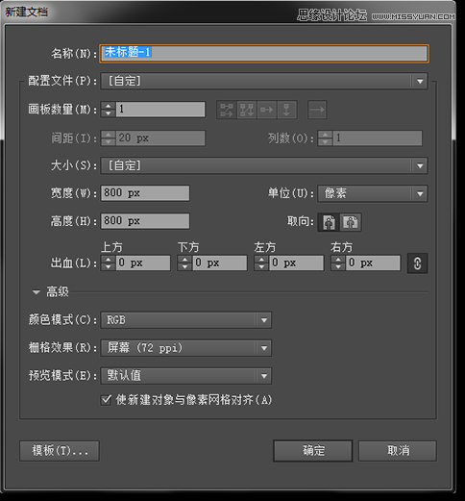
Task: Increase left bleed 左方 value
Action: [261, 260]
